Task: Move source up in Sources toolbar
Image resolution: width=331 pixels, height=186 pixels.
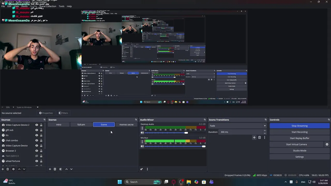Action: pos(19,169)
